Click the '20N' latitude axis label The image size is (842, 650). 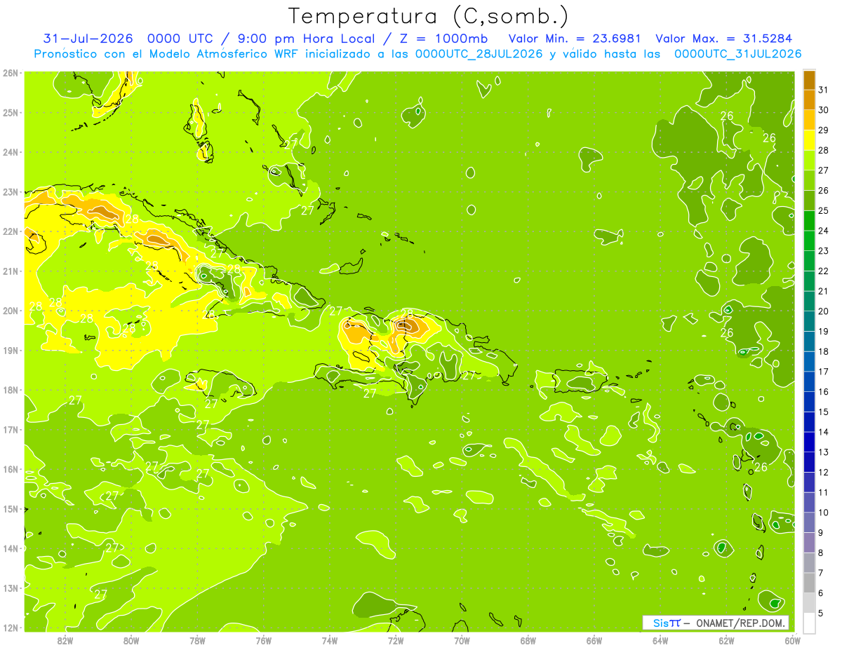point(10,311)
